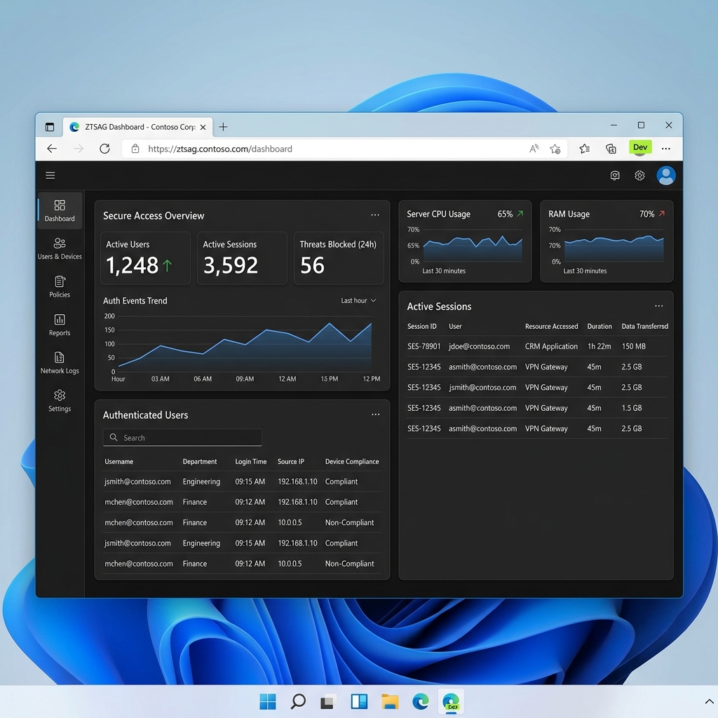Viewport: 718px width, 718px height.
Task: Open the hamburger menu in dashboard header
Action: click(x=50, y=175)
